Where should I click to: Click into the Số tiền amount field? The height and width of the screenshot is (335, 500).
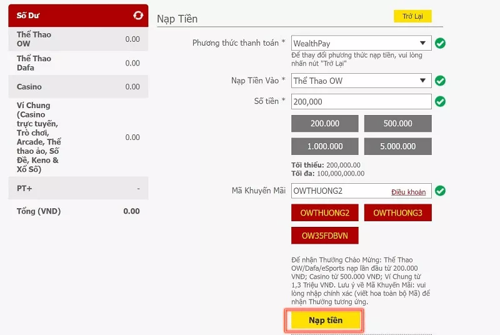pyautogui.click(x=361, y=101)
